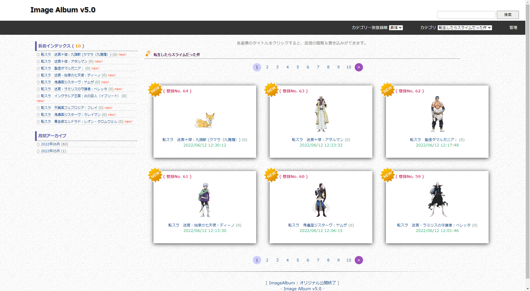Open sidebar entry レオン・クロムウェル
The width and height of the screenshot is (530, 291).
(x=79, y=122)
